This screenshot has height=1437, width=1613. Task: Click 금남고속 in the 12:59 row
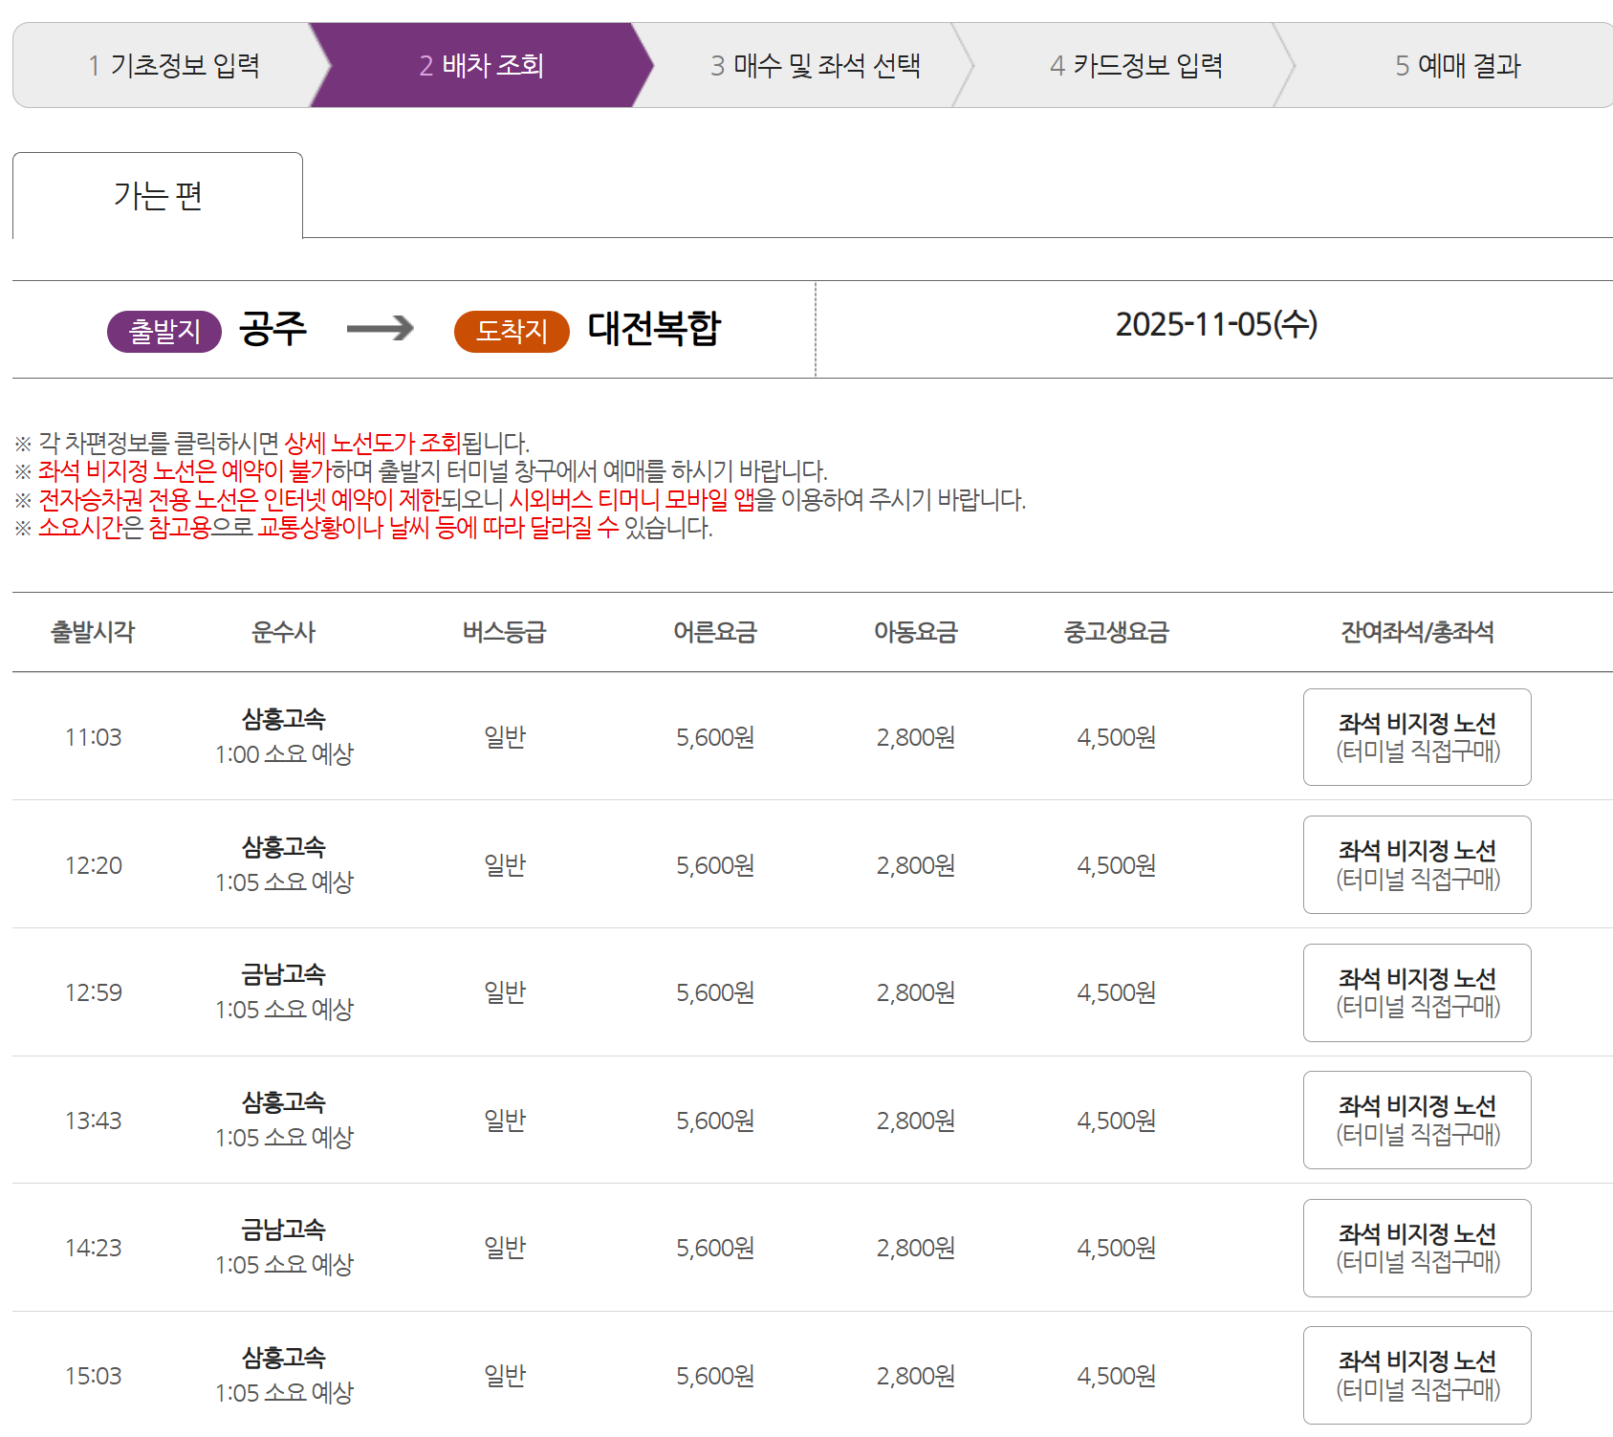point(284,974)
